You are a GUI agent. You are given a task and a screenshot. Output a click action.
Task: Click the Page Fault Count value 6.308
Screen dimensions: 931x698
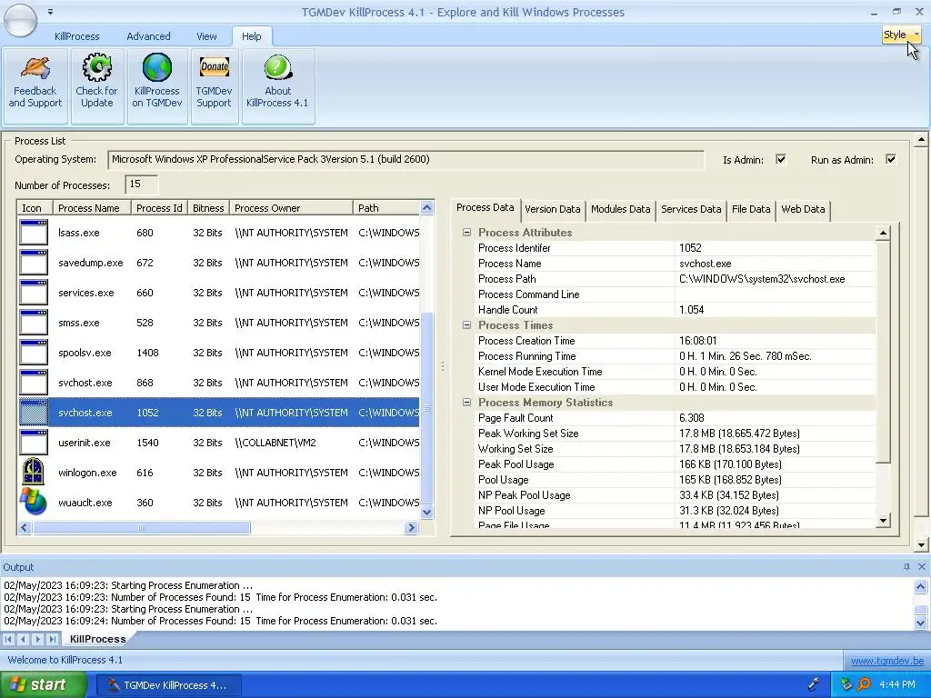(x=692, y=418)
